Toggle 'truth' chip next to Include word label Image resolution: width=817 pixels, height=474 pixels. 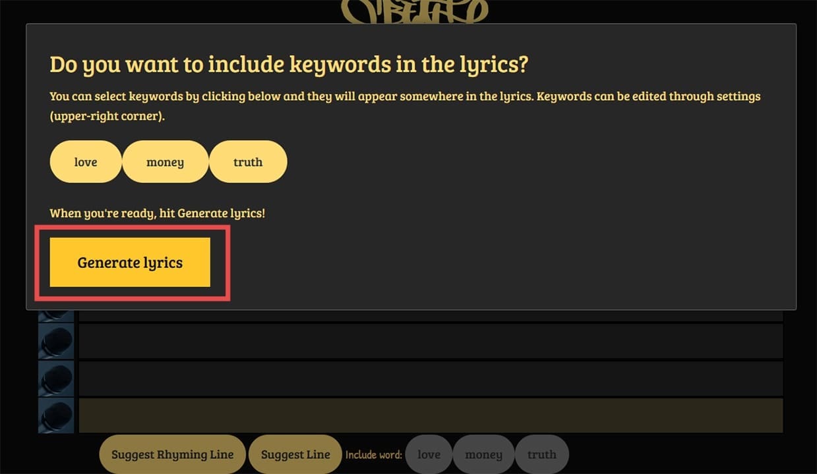click(x=541, y=454)
